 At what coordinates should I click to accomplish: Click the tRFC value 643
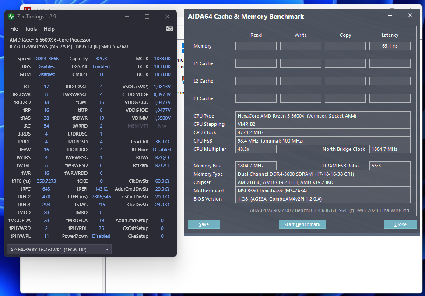tap(46, 189)
